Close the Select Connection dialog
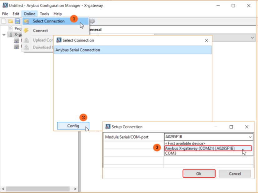 click(x=206, y=40)
